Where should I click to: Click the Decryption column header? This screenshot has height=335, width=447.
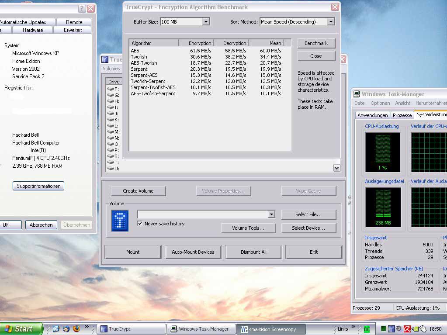231,43
